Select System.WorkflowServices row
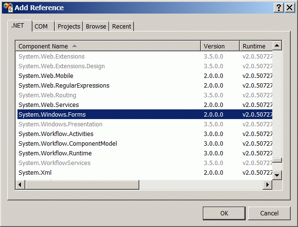Viewport: 298px width, 227px height. pyautogui.click(x=145, y=163)
